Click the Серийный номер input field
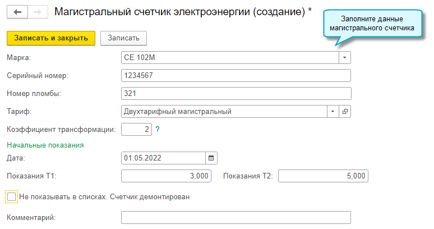 click(x=236, y=76)
